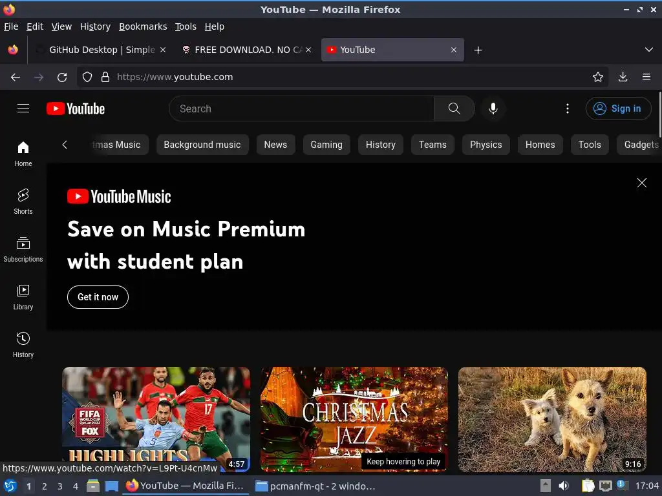This screenshot has height=496, width=662.
Task: Open the Edit menu
Action: [x=35, y=26]
